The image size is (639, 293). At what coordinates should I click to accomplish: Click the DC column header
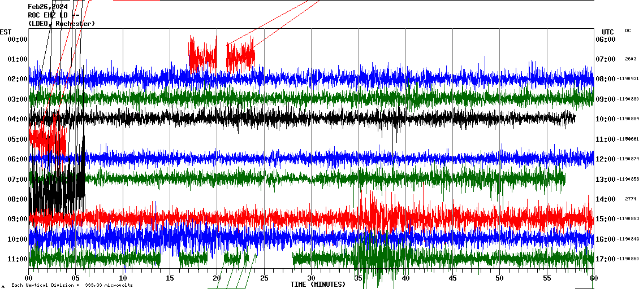coord(628,30)
